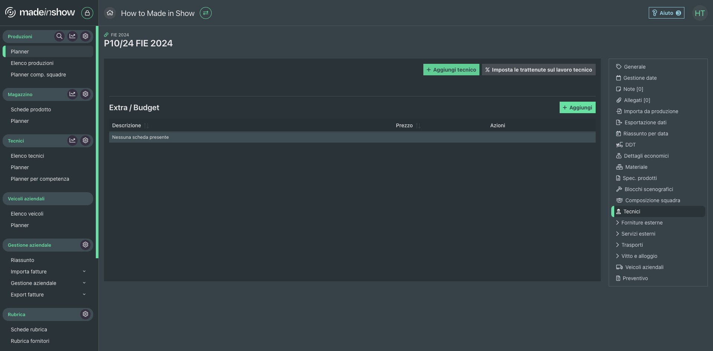
Task: Open Planner per competenza
Action: (40, 179)
